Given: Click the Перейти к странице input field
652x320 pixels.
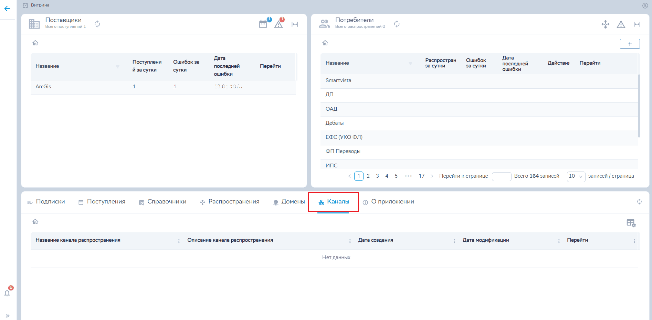Looking at the screenshot, I should coord(501,176).
